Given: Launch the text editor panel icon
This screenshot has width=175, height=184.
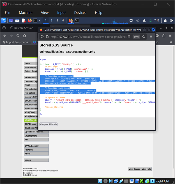Looking at the screenshot, I should point(24,21).
